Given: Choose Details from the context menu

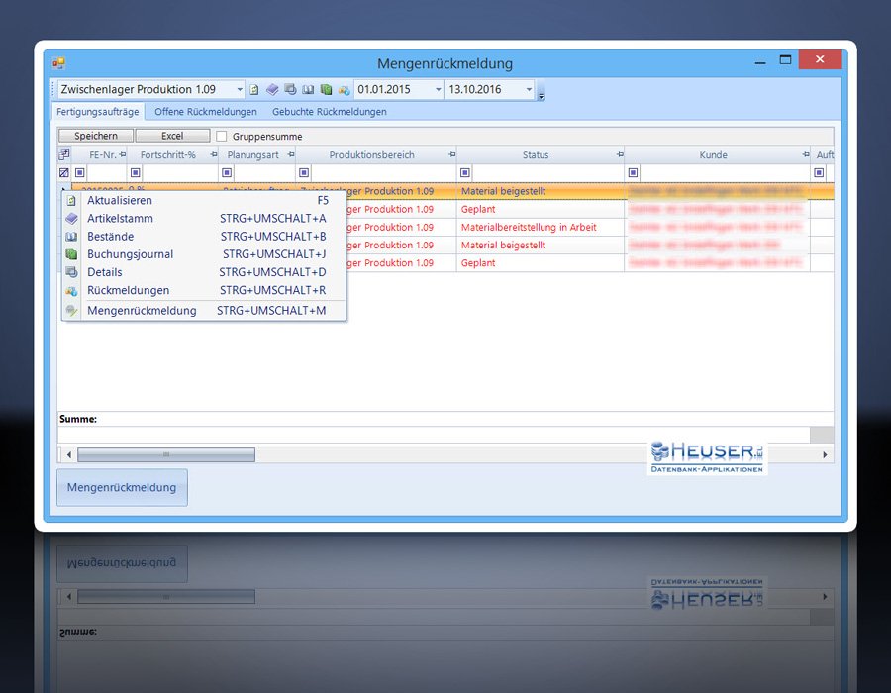Looking at the screenshot, I should tap(204, 272).
